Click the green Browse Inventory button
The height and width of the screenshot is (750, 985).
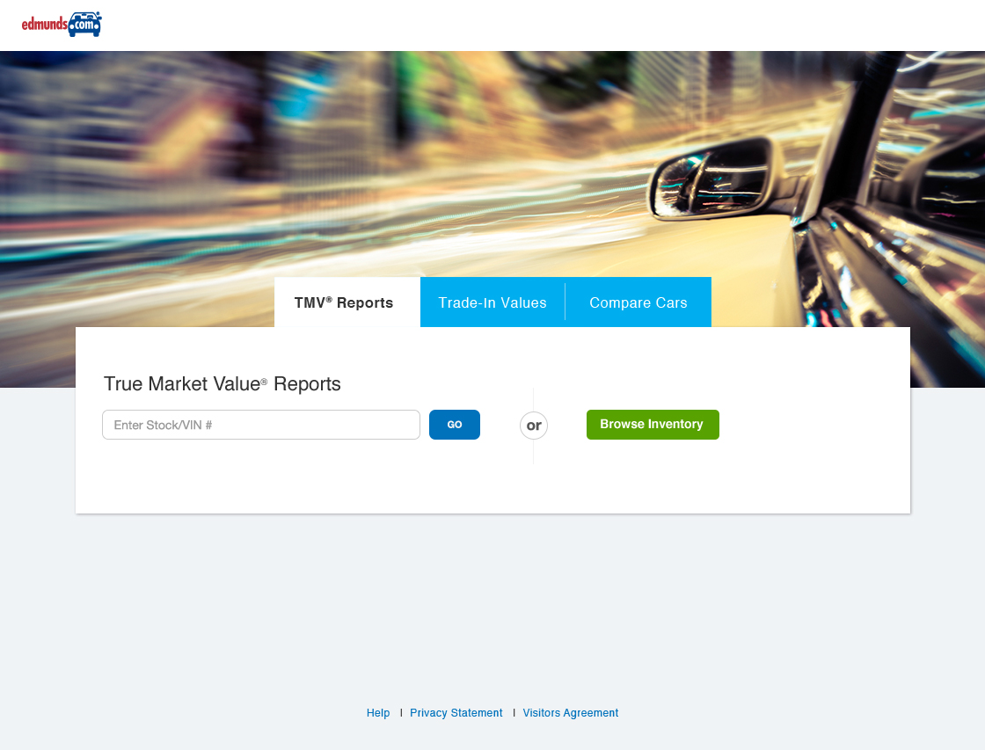point(653,425)
